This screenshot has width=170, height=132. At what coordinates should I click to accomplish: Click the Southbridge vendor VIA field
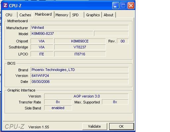click(42, 47)
